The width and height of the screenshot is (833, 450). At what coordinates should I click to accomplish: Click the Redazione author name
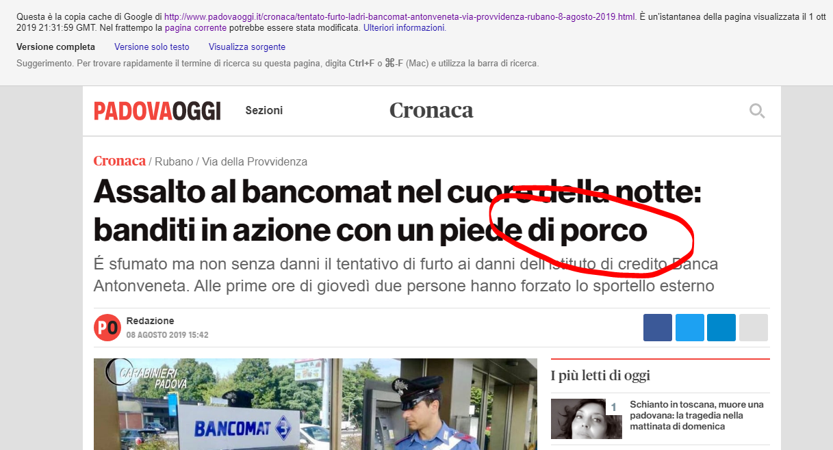[x=150, y=321]
